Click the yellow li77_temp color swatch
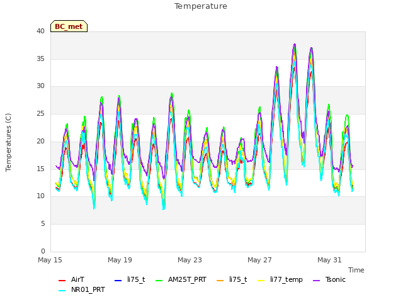Viewport: 403px width, 302px height. click(261, 281)
